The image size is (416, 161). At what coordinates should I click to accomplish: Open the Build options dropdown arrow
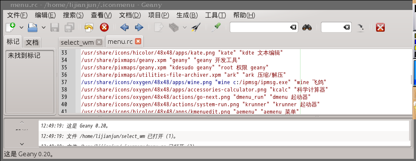point(185,28)
